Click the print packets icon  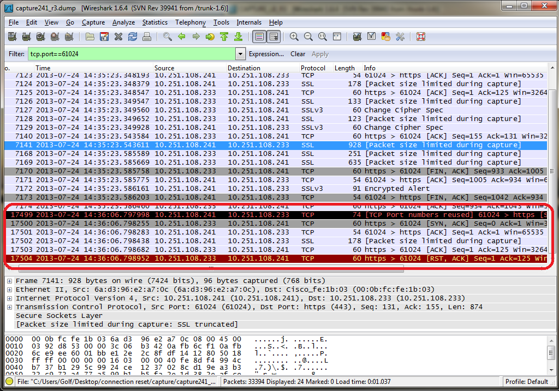tap(147, 37)
